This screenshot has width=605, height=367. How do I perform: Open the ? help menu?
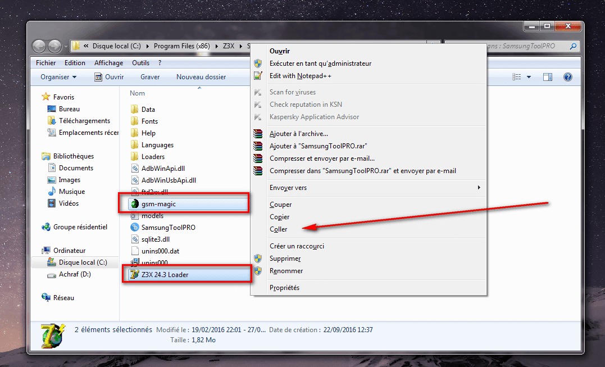click(x=160, y=63)
